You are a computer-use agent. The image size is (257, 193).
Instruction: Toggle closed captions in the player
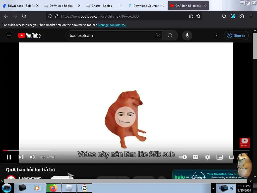click(x=195, y=157)
